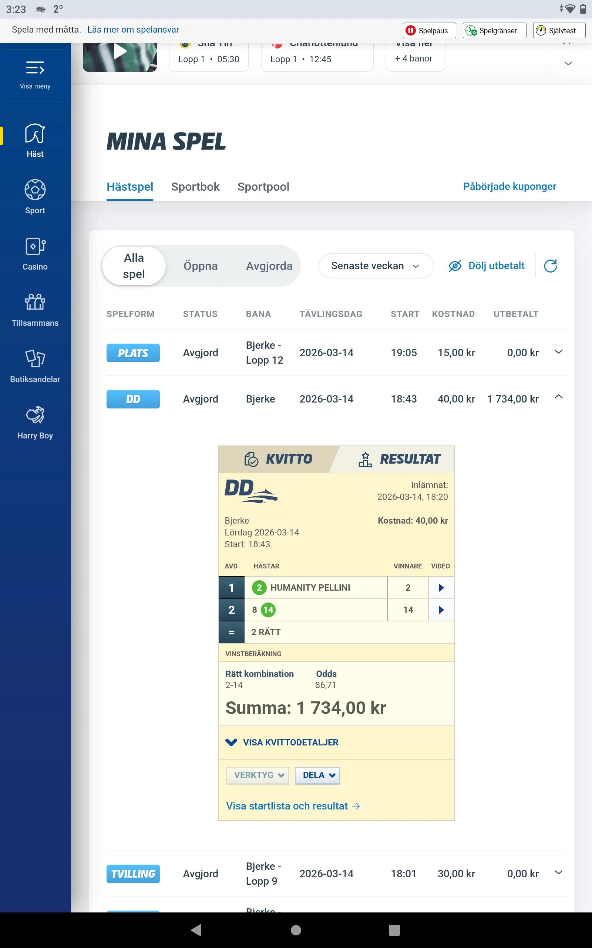592x948 pixels.
Task: Open the DELA sharing menu
Action: click(x=317, y=775)
